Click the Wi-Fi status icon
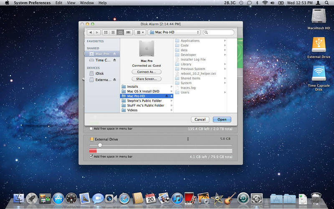Viewport: 334px width, 209px height. [x=265, y=3]
